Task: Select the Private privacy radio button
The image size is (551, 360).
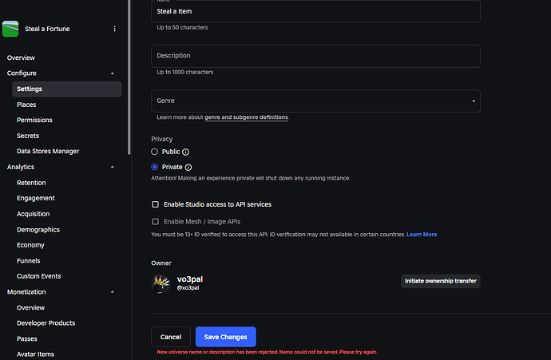Action: pos(155,167)
